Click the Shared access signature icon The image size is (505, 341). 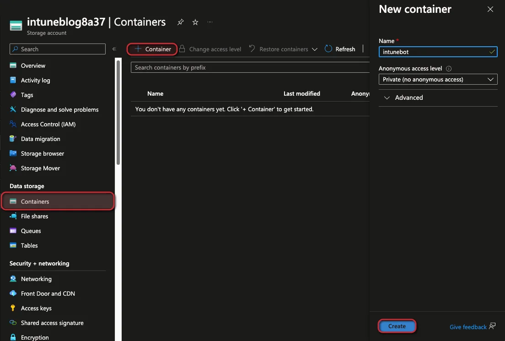click(x=13, y=323)
